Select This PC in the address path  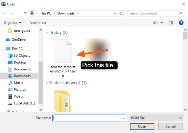click(46, 13)
